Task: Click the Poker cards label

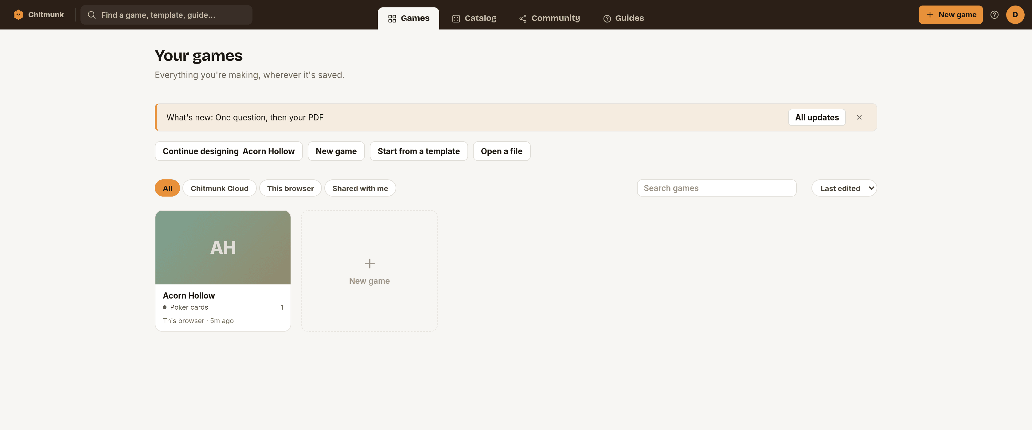Action: 189,307
